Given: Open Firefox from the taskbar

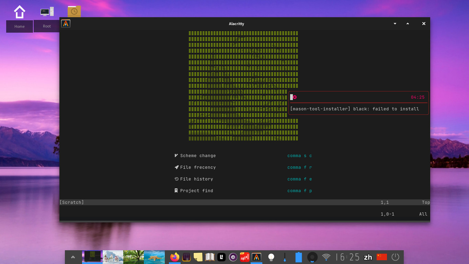Looking at the screenshot, I should [x=175, y=257].
